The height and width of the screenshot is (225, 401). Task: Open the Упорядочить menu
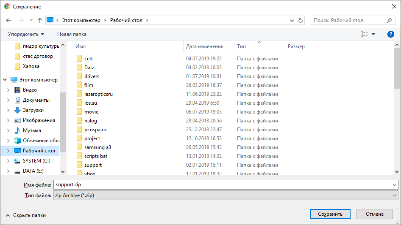tap(26, 34)
